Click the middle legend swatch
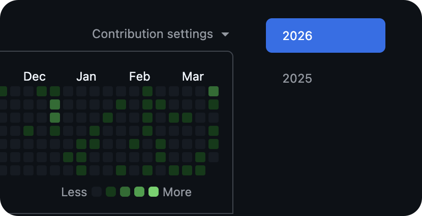 125,192
